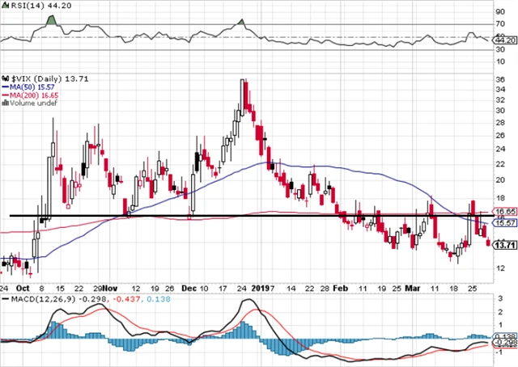Click the Volume undef legend icon
This screenshot has width=518, height=367.
4,103
